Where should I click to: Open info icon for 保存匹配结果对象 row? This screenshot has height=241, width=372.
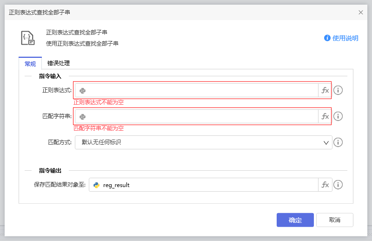[338, 185]
